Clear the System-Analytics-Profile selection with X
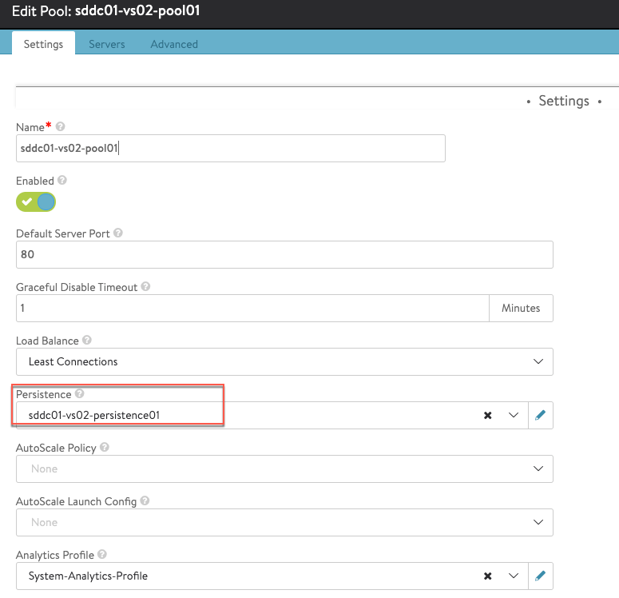 point(487,576)
